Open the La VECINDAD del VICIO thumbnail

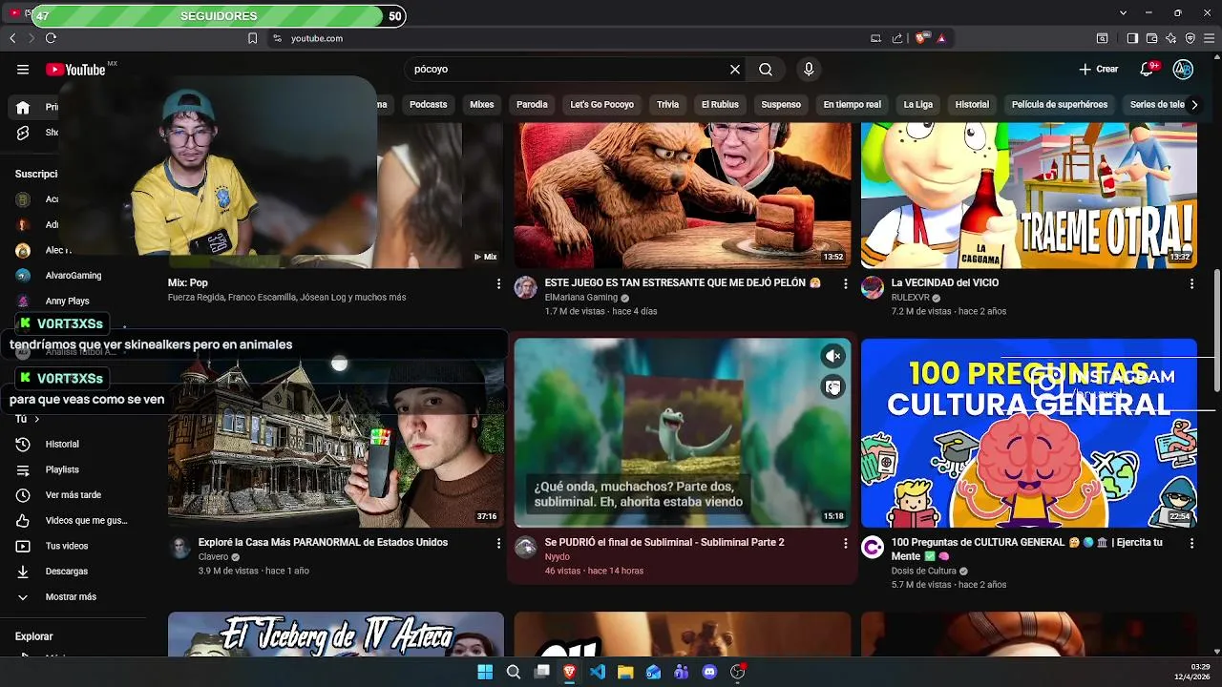tap(1029, 196)
